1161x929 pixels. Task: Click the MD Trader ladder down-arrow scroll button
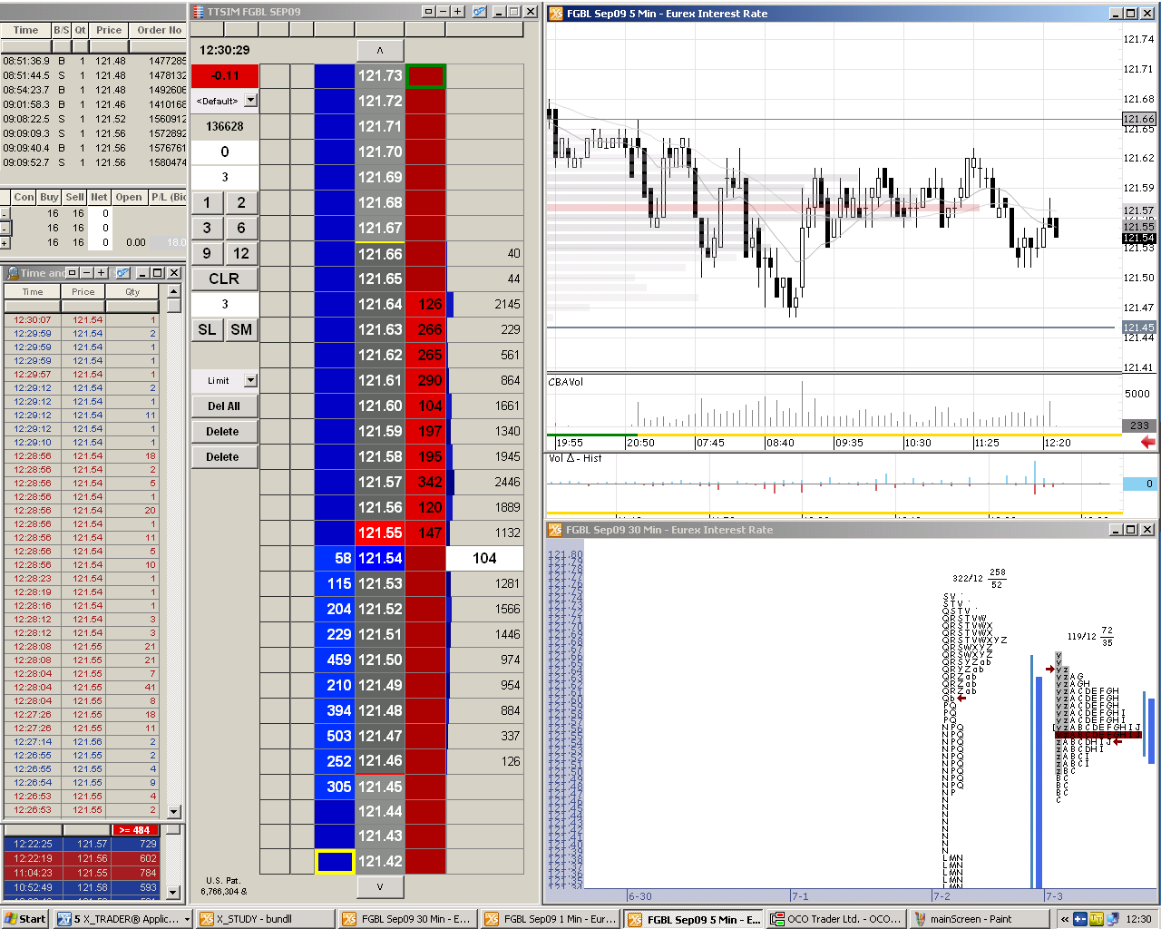(x=379, y=886)
